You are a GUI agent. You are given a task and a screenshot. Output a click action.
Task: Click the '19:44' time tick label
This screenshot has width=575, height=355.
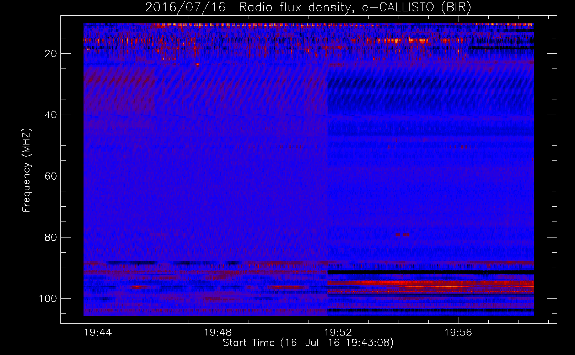coord(98,333)
